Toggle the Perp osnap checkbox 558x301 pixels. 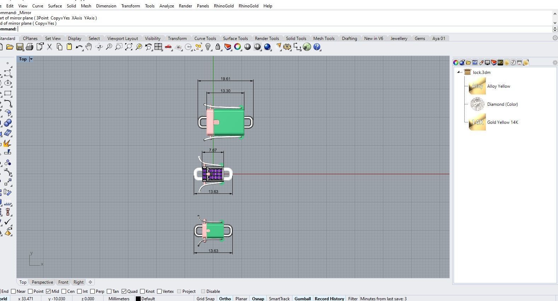pyautogui.click(x=93, y=291)
